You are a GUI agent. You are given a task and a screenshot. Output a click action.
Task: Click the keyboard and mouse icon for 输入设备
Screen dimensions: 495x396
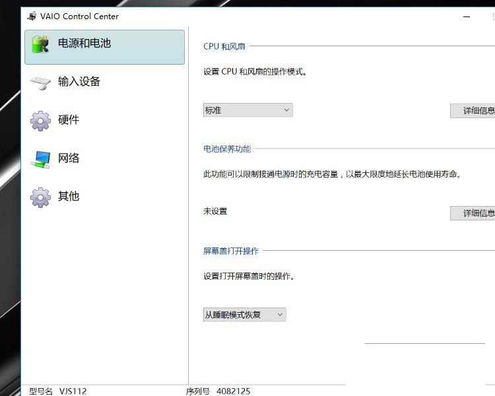(x=40, y=82)
